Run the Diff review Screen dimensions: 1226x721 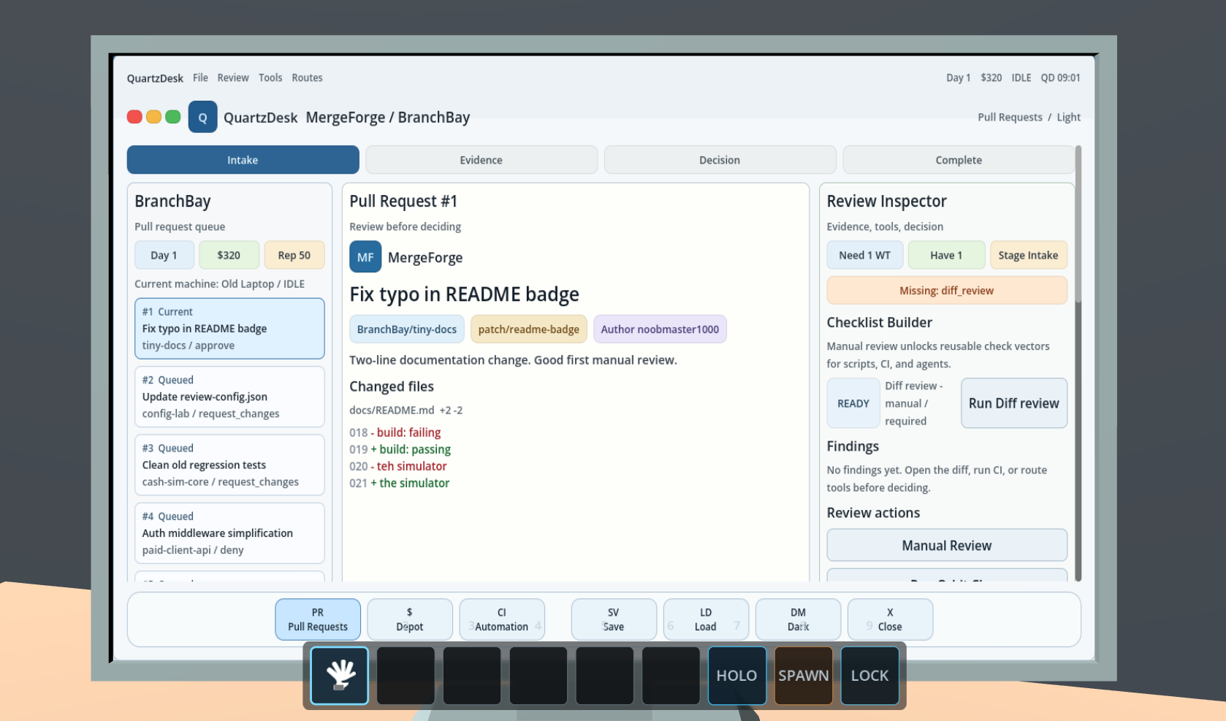(x=1014, y=403)
